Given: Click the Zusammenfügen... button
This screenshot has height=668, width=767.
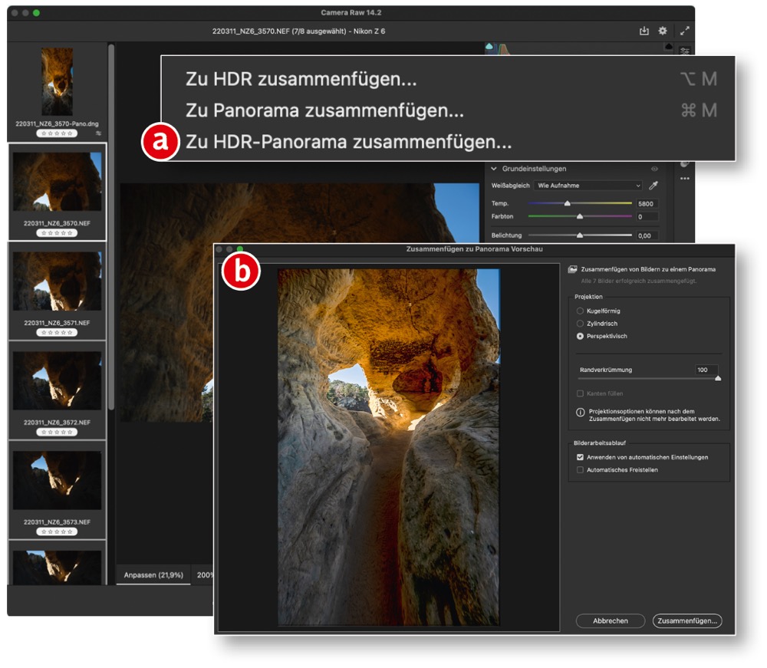Looking at the screenshot, I should point(687,620).
